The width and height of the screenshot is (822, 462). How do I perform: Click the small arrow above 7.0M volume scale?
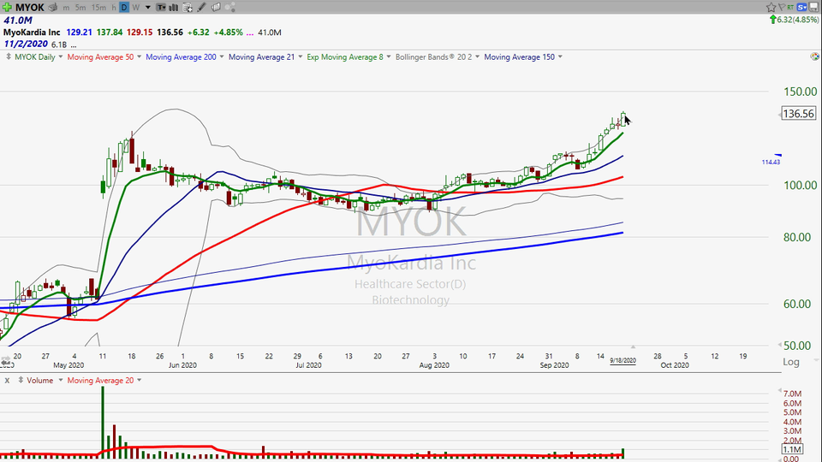pos(779,389)
